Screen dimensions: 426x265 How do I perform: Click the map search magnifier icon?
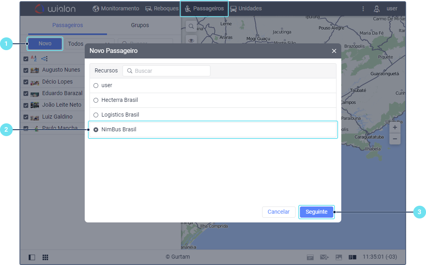[x=191, y=26]
